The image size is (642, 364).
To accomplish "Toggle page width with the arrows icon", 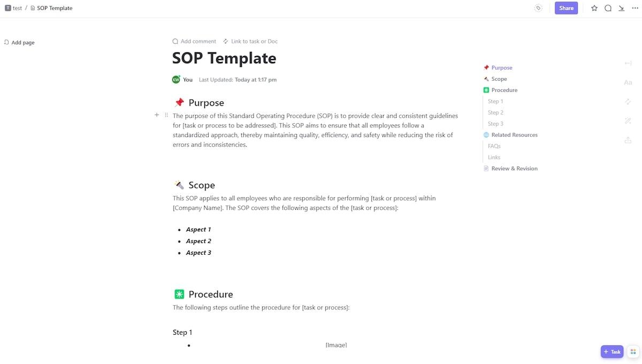I will coord(628,63).
